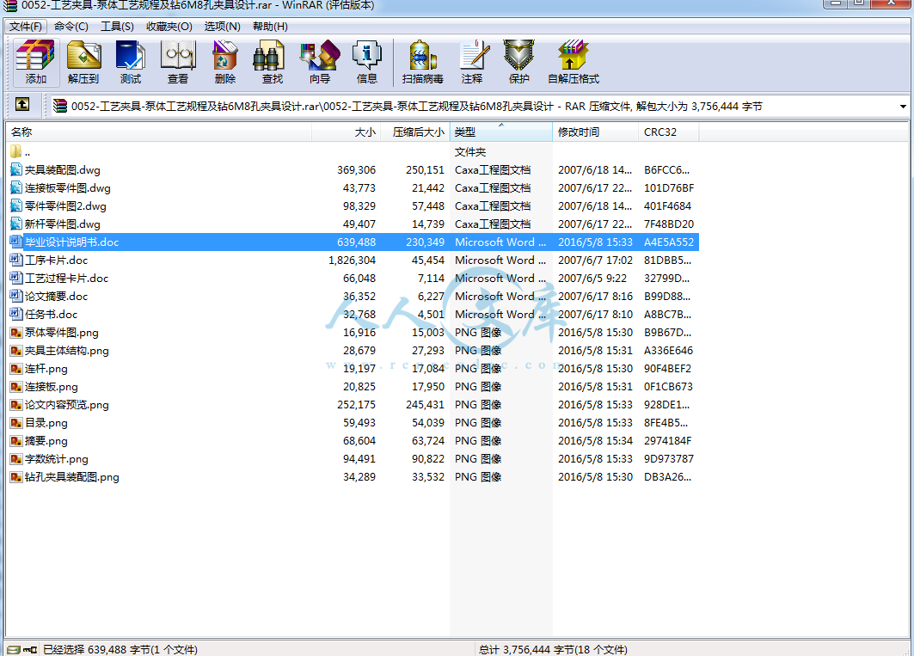Sort by the 修改时间 column header

click(596, 132)
